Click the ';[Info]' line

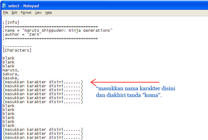(11, 23)
